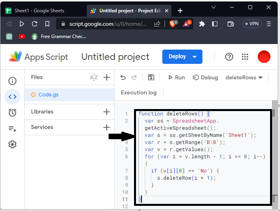Click the Google apps grid icon
The width and height of the screenshot is (280, 211).
(245, 57)
